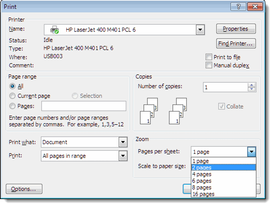
Task: Toggle the Collate checkbox
Action: pos(222,106)
